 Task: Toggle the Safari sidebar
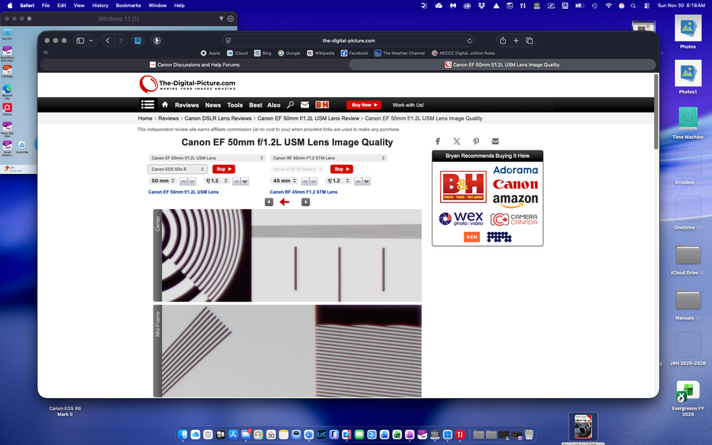point(80,41)
